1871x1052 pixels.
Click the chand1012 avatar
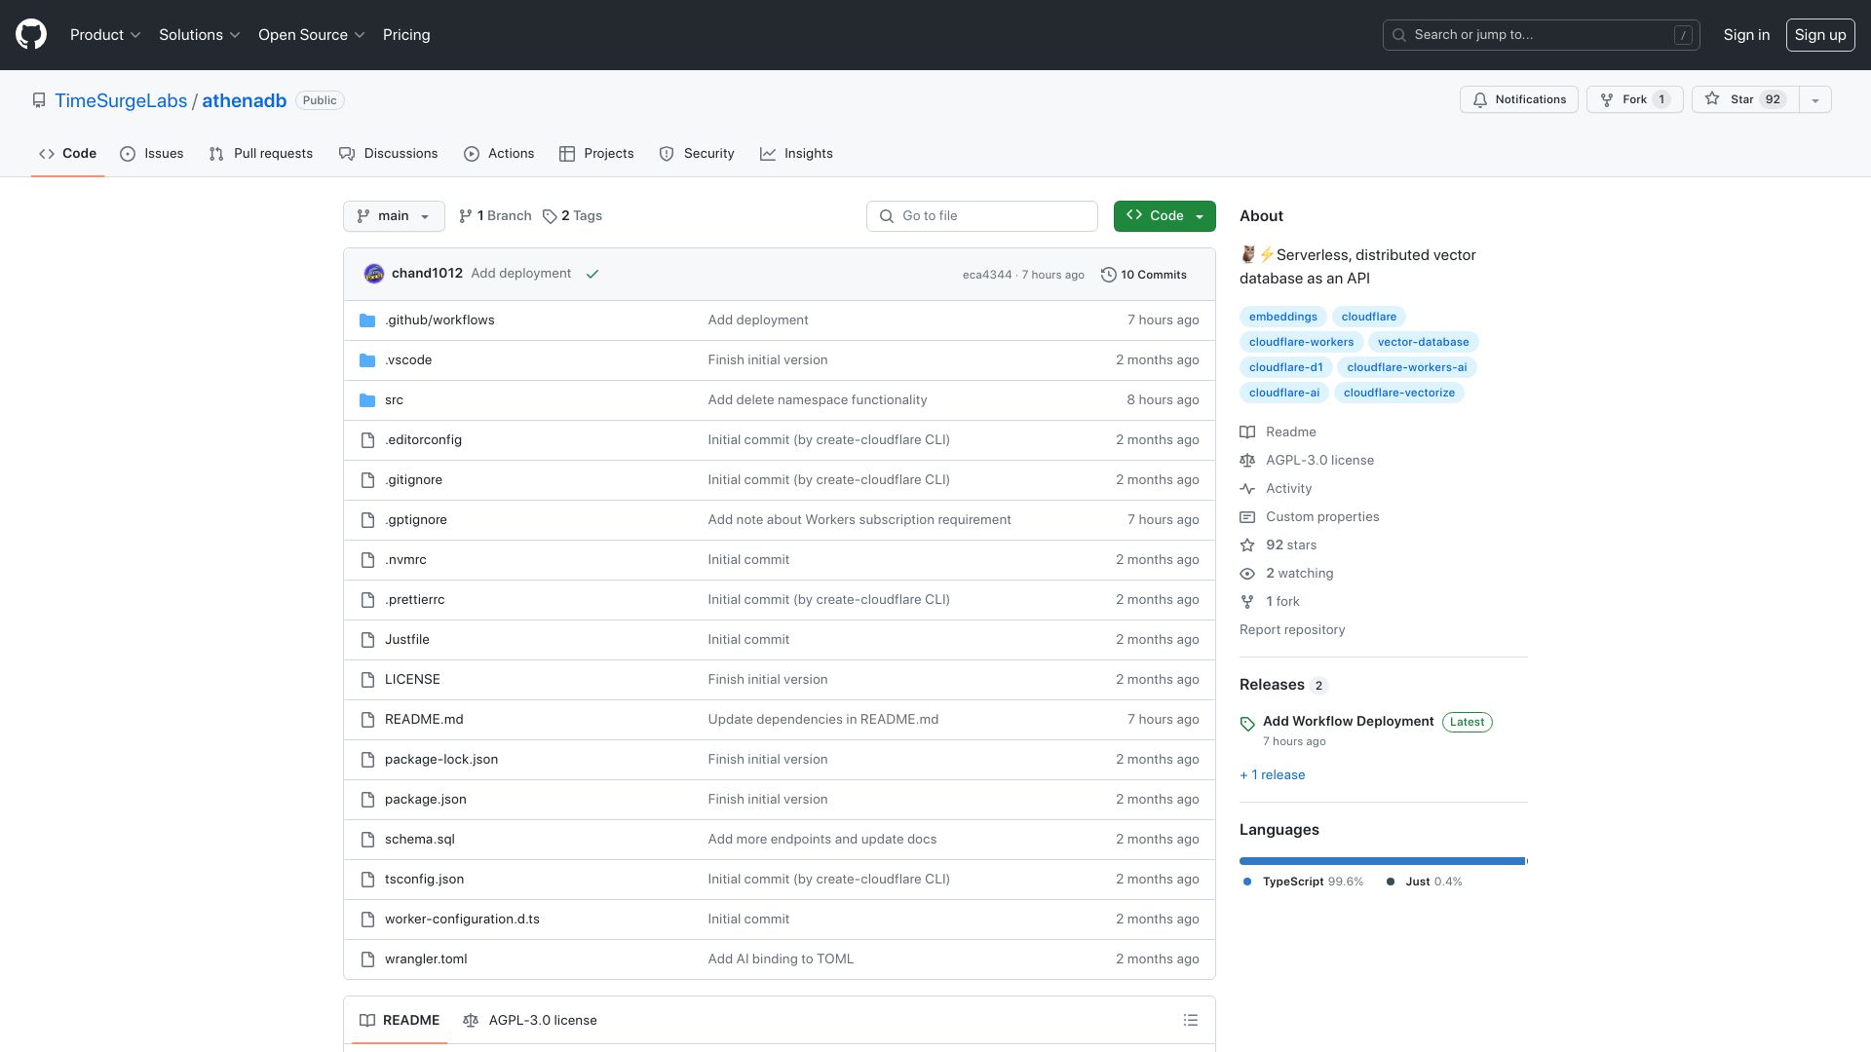373,274
